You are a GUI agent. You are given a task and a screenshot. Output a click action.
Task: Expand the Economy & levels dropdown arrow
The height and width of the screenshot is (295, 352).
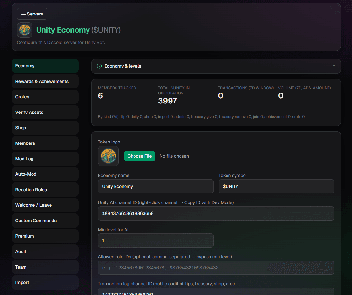coord(334,66)
